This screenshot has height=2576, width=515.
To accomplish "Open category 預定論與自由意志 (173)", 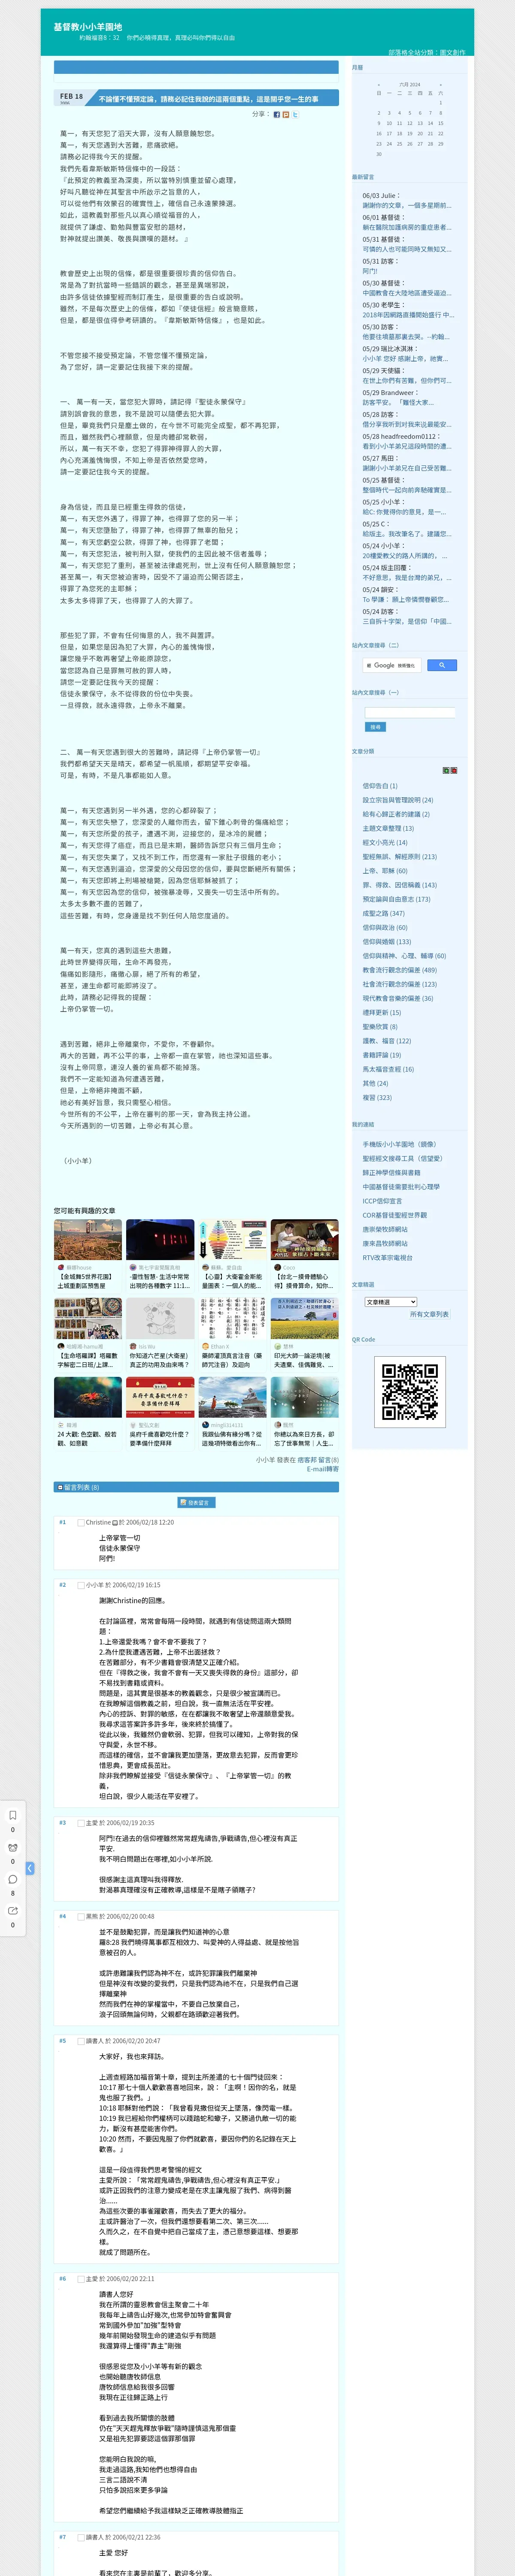I will coord(396,899).
